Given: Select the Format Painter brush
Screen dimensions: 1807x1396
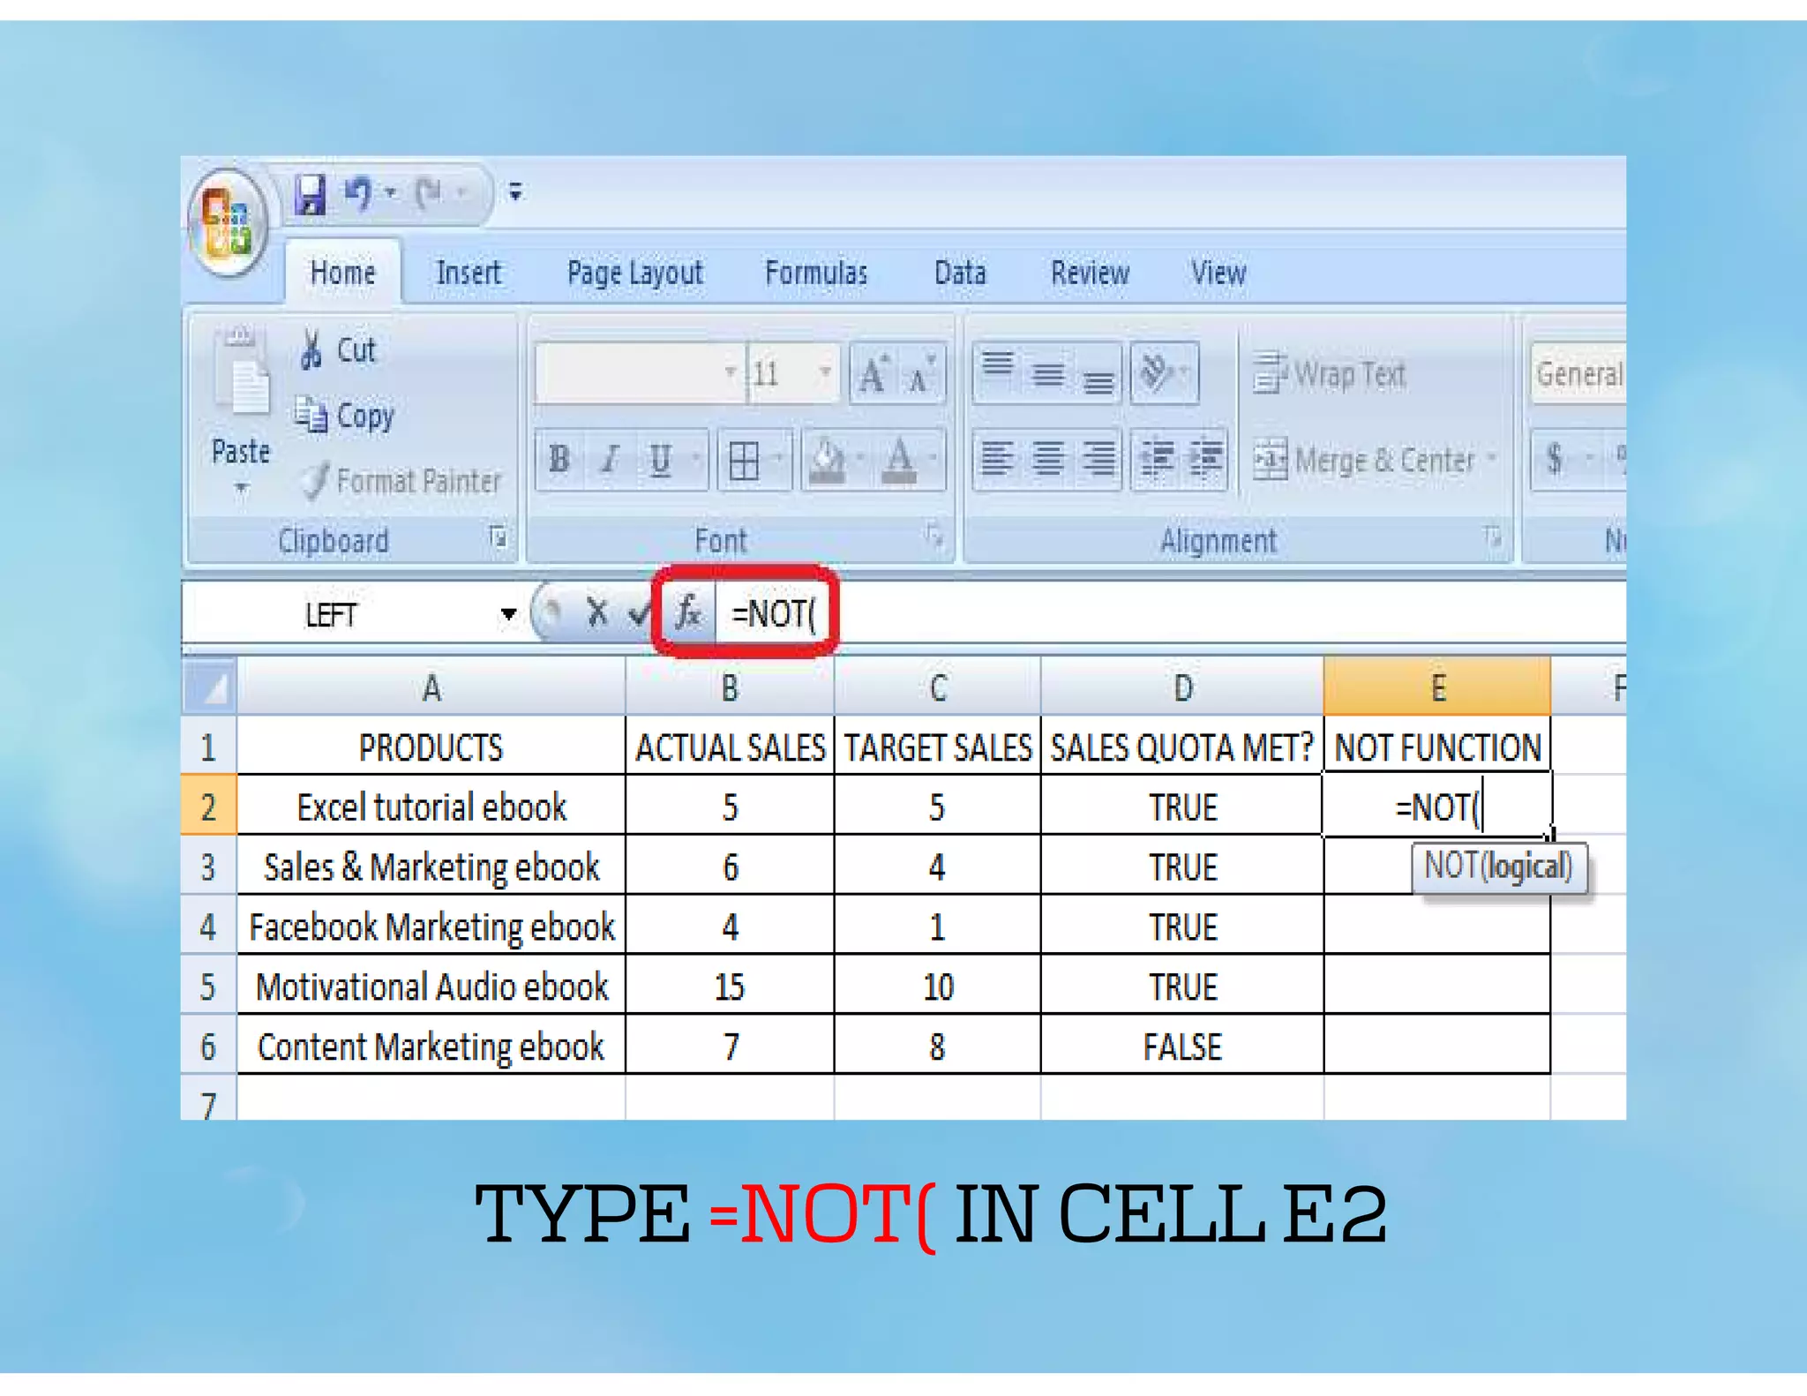Looking at the screenshot, I should point(316,481).
